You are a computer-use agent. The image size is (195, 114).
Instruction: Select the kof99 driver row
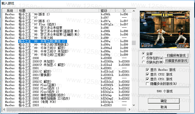[x=67, y=38]
